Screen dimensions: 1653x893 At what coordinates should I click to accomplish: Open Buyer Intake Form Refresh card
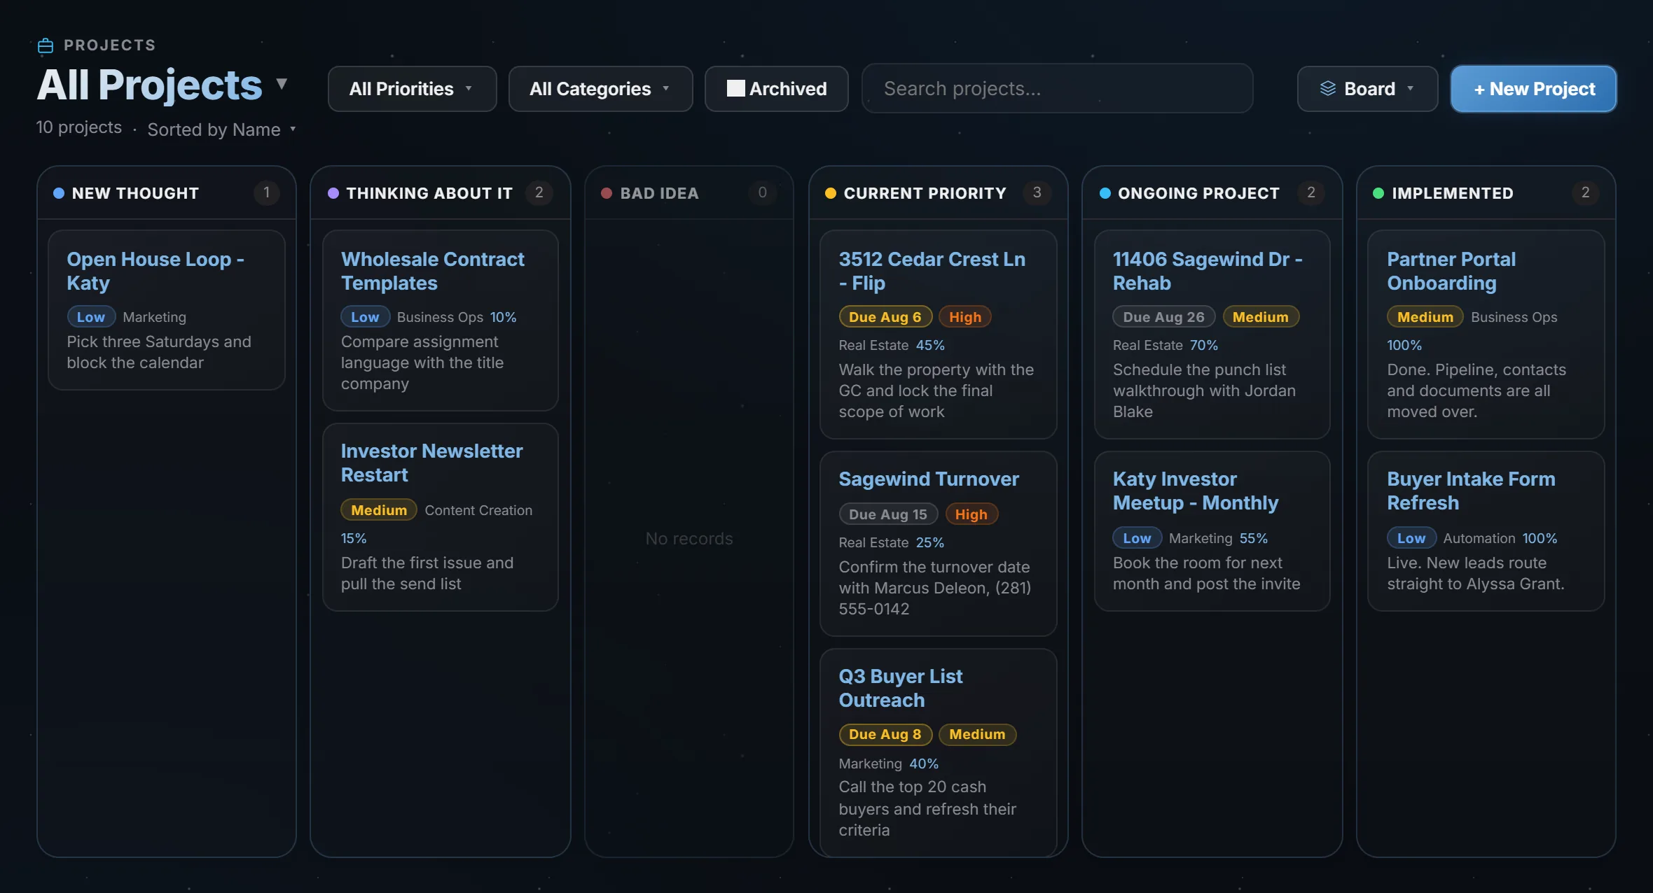(x=1486, y=531)
